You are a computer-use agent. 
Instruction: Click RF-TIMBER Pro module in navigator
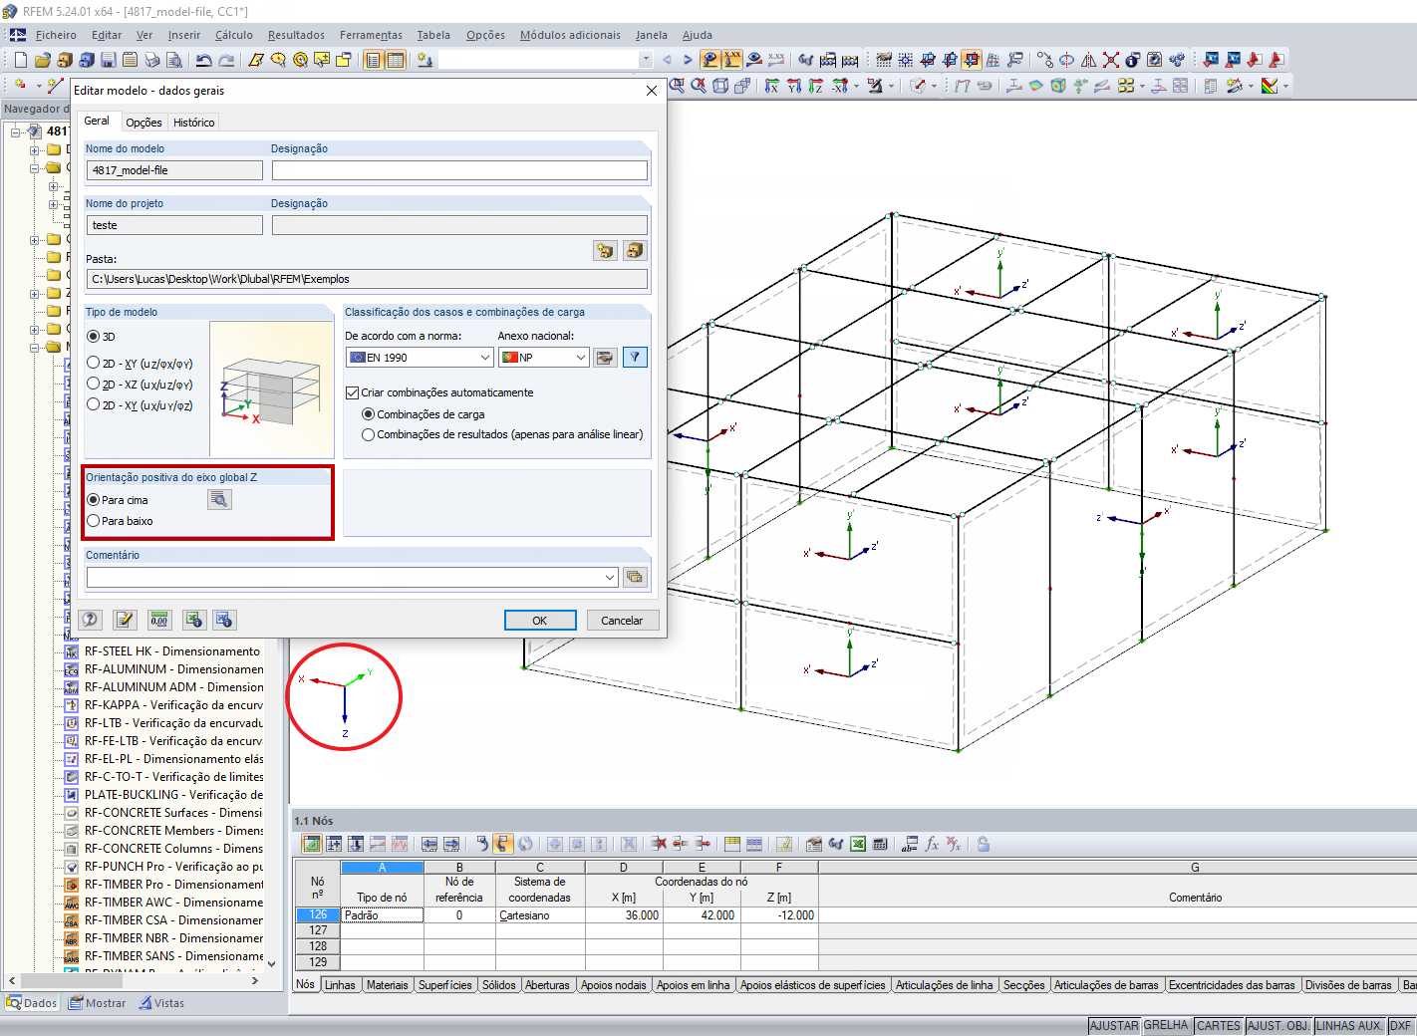[x=173, y=885]
